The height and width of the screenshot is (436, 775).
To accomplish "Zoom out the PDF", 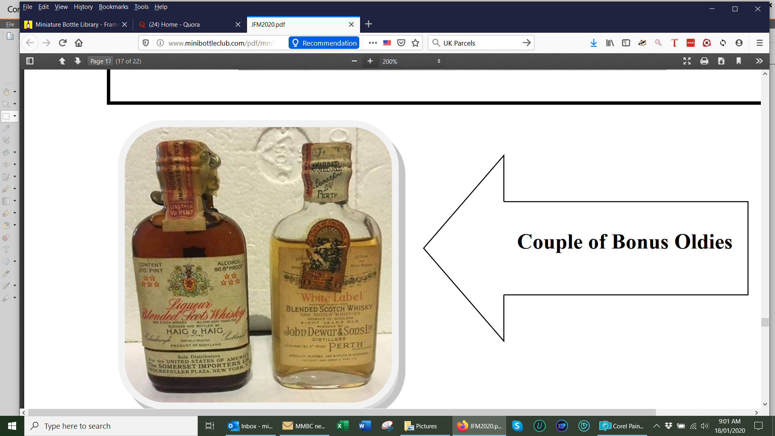I will (x=354, y=61).
